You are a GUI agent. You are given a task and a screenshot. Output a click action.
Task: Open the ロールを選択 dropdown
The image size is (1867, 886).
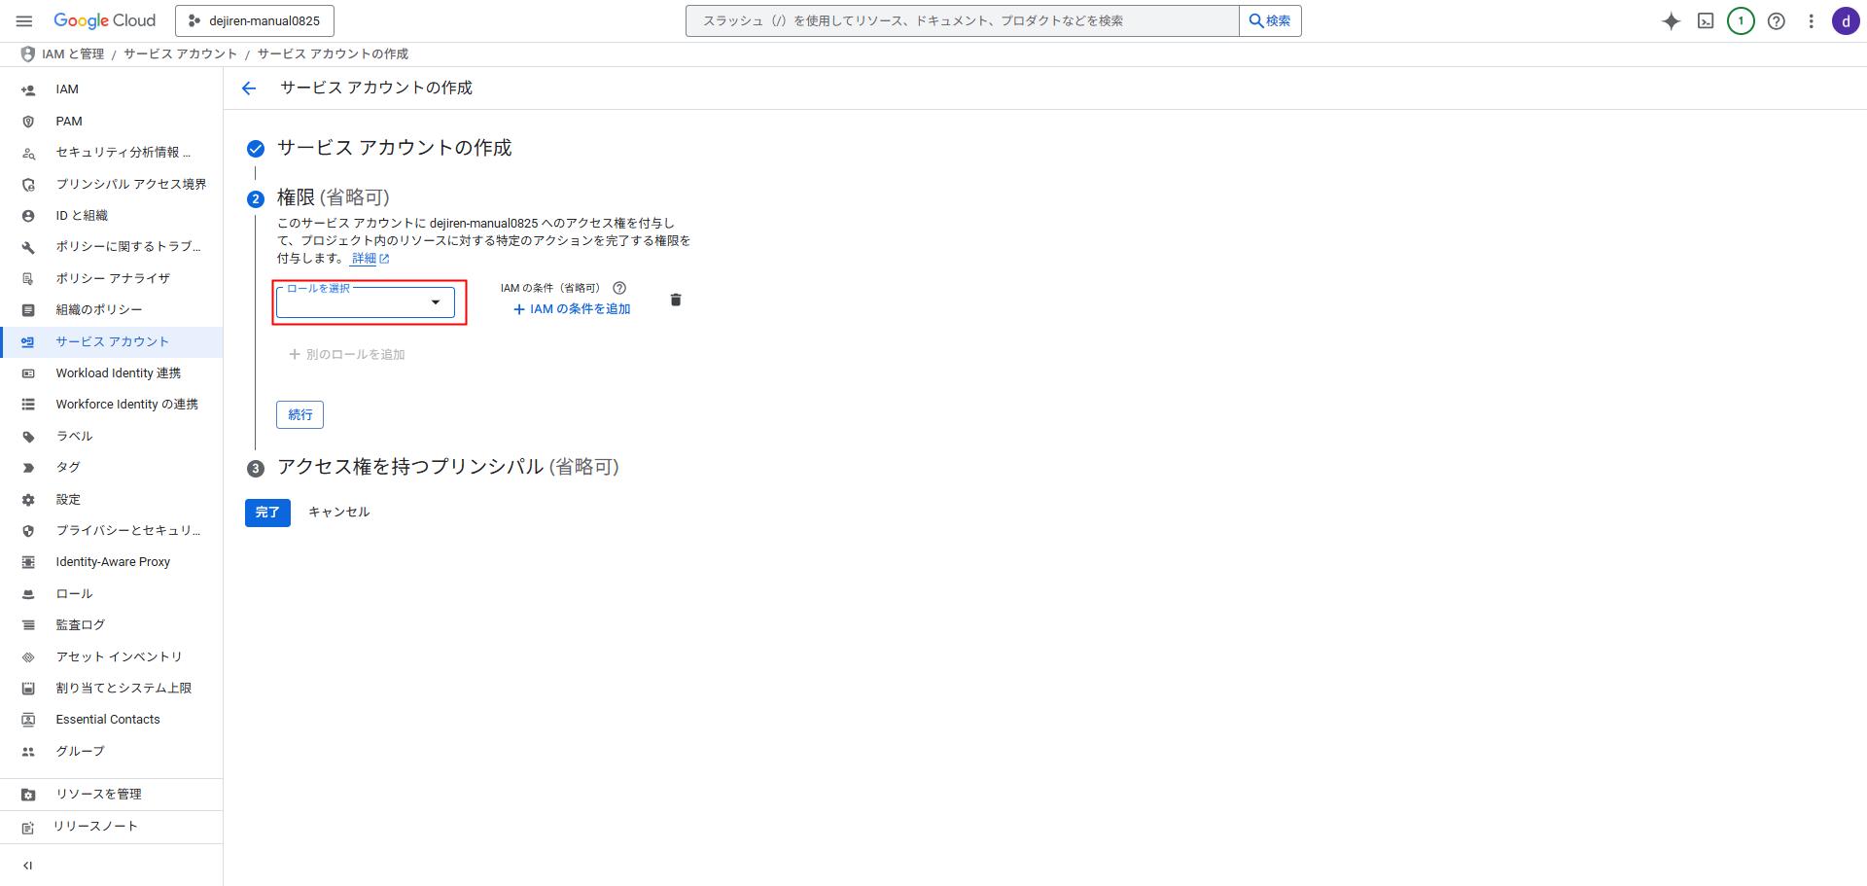click(x=366, y=302)
